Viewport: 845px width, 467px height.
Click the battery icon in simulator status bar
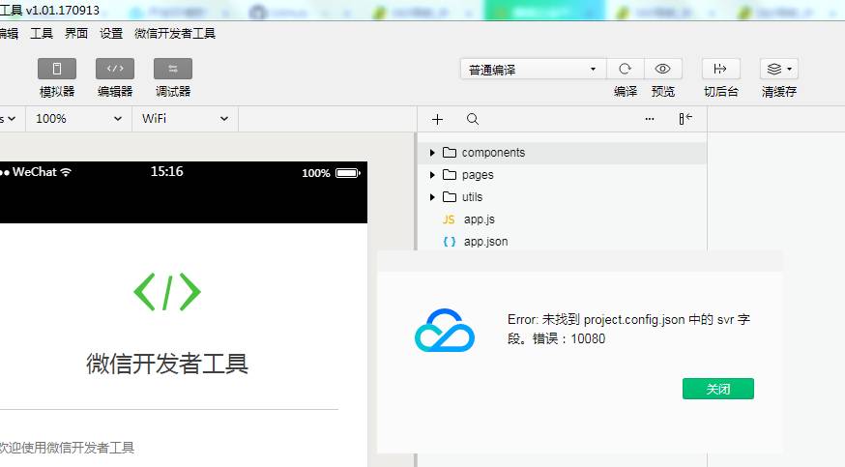pyautogui.click(x=348, y=173)
